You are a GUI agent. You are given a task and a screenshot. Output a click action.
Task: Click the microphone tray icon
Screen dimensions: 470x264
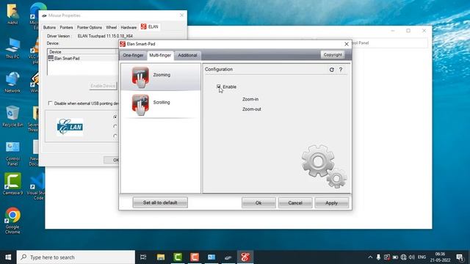click(378, 257)
